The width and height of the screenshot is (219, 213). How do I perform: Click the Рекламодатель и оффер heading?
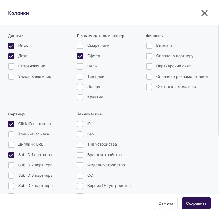pos(101,36)
